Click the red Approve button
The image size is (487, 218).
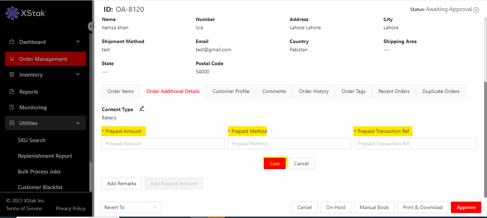click(x=466, y=207)
